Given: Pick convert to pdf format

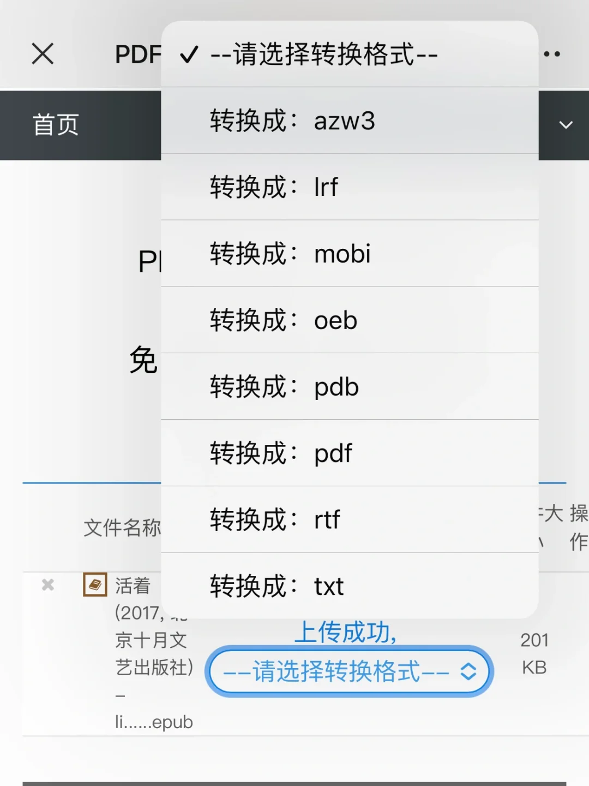Looking at the screenshot, I should pos(350,453).
